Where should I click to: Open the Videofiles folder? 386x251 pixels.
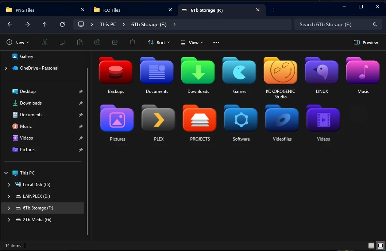click(x=282, y=118)
